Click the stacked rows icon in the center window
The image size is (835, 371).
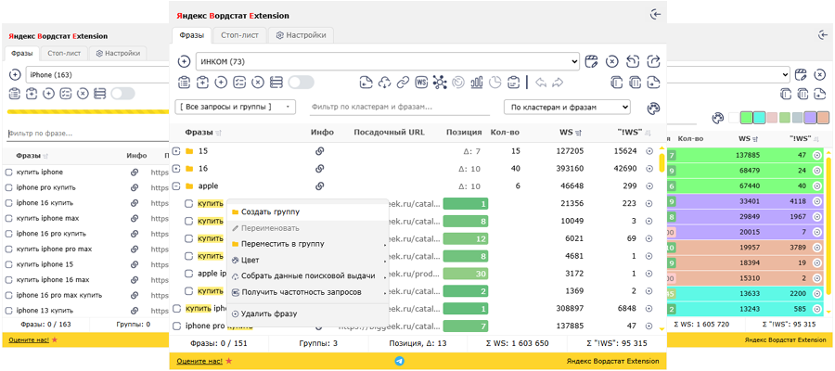(276, 83)
